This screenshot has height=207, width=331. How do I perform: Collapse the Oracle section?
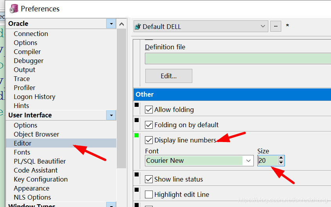coord(111,23)
